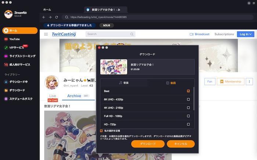Click the archive video thumbnail on the page

click(70, 136)
